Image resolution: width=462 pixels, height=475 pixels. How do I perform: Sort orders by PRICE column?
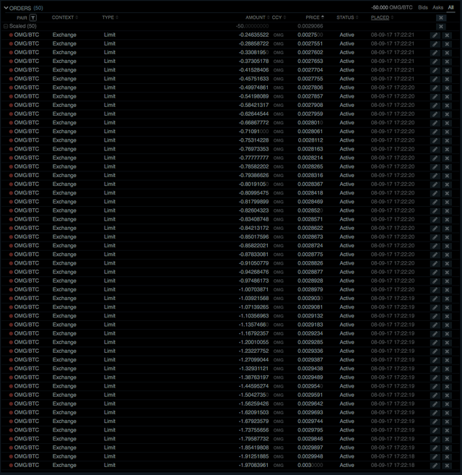[315, 17]
